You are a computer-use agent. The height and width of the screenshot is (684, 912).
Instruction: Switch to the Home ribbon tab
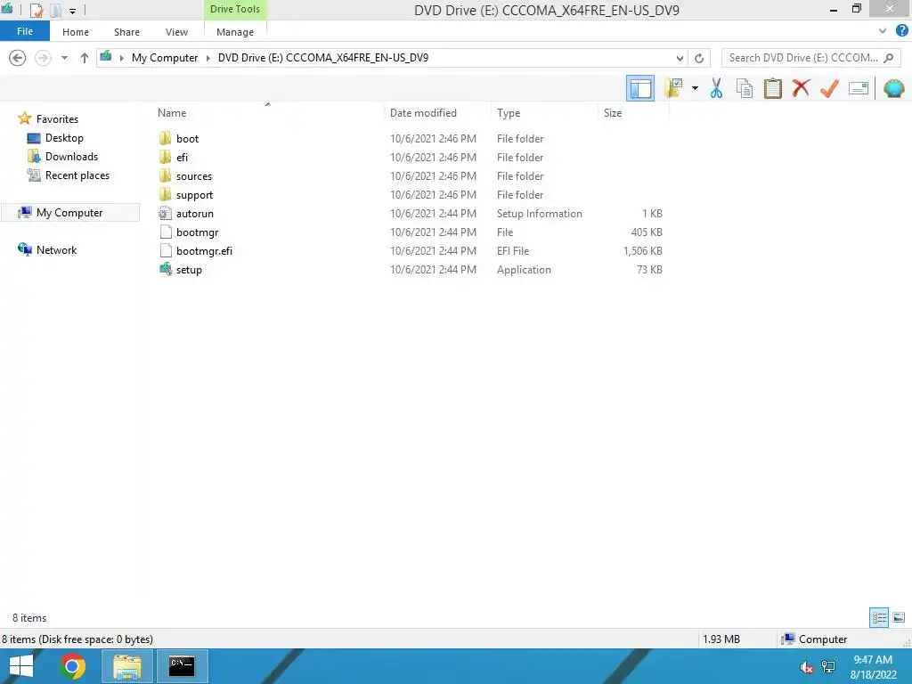[x=76, y=32]
